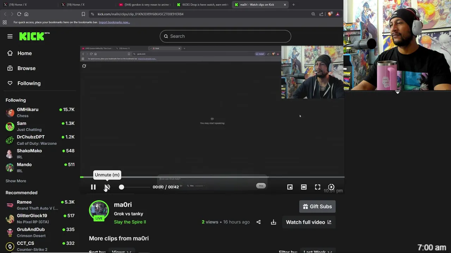The width and height of the screenshot is (451, 253).
Task: Open GrubAndDub's Crimson Desert channel
Action: pos(39,232)
